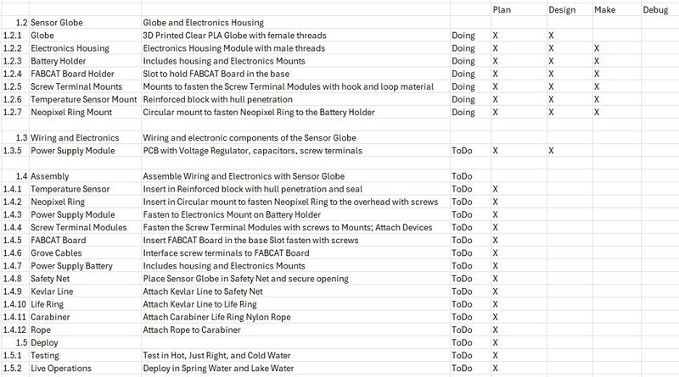
Task: Select the 1.4.12 row number cell
Action: (14, 330)
